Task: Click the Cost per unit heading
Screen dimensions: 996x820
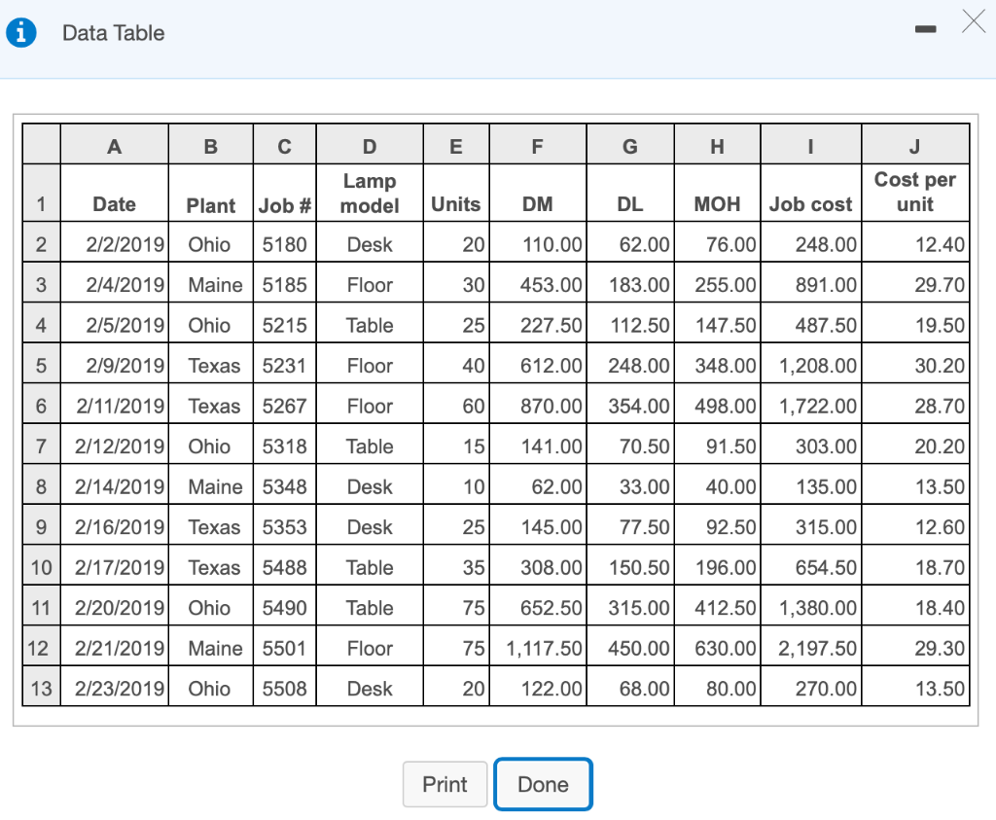Action: [915, 194]
